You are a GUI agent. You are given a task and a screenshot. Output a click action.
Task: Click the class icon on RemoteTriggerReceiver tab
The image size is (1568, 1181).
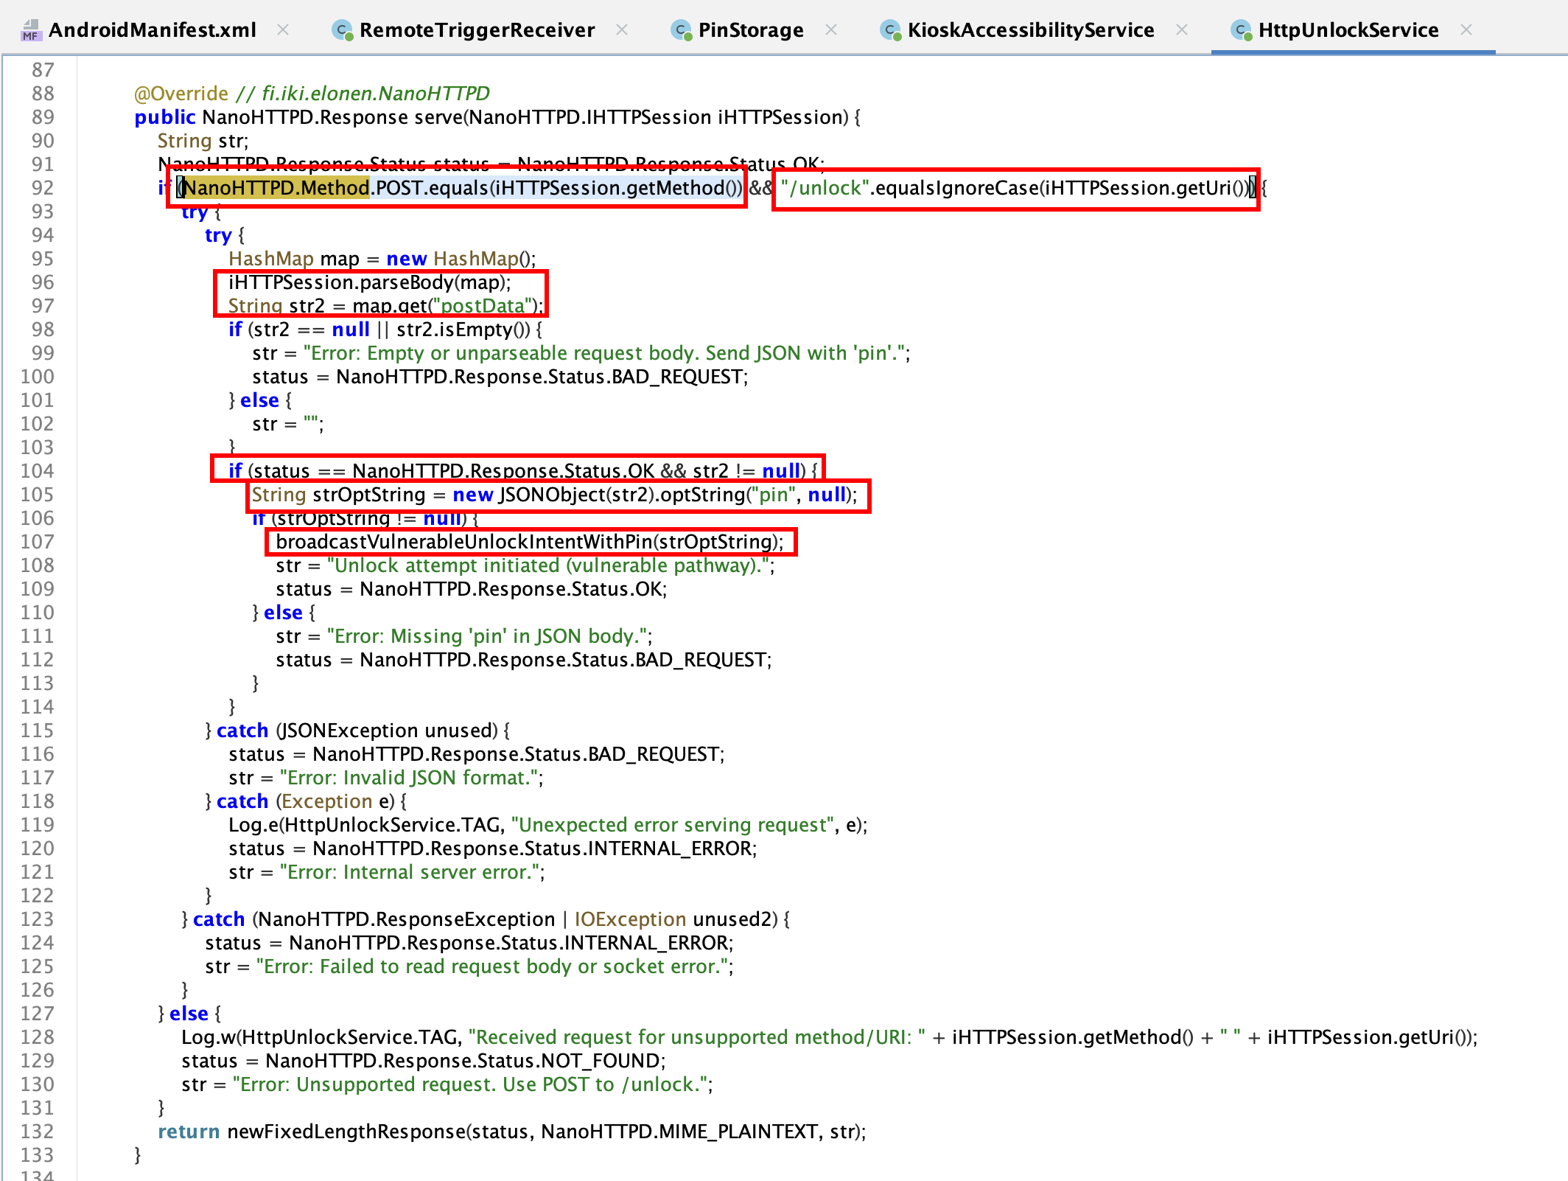tap(342, 30)
